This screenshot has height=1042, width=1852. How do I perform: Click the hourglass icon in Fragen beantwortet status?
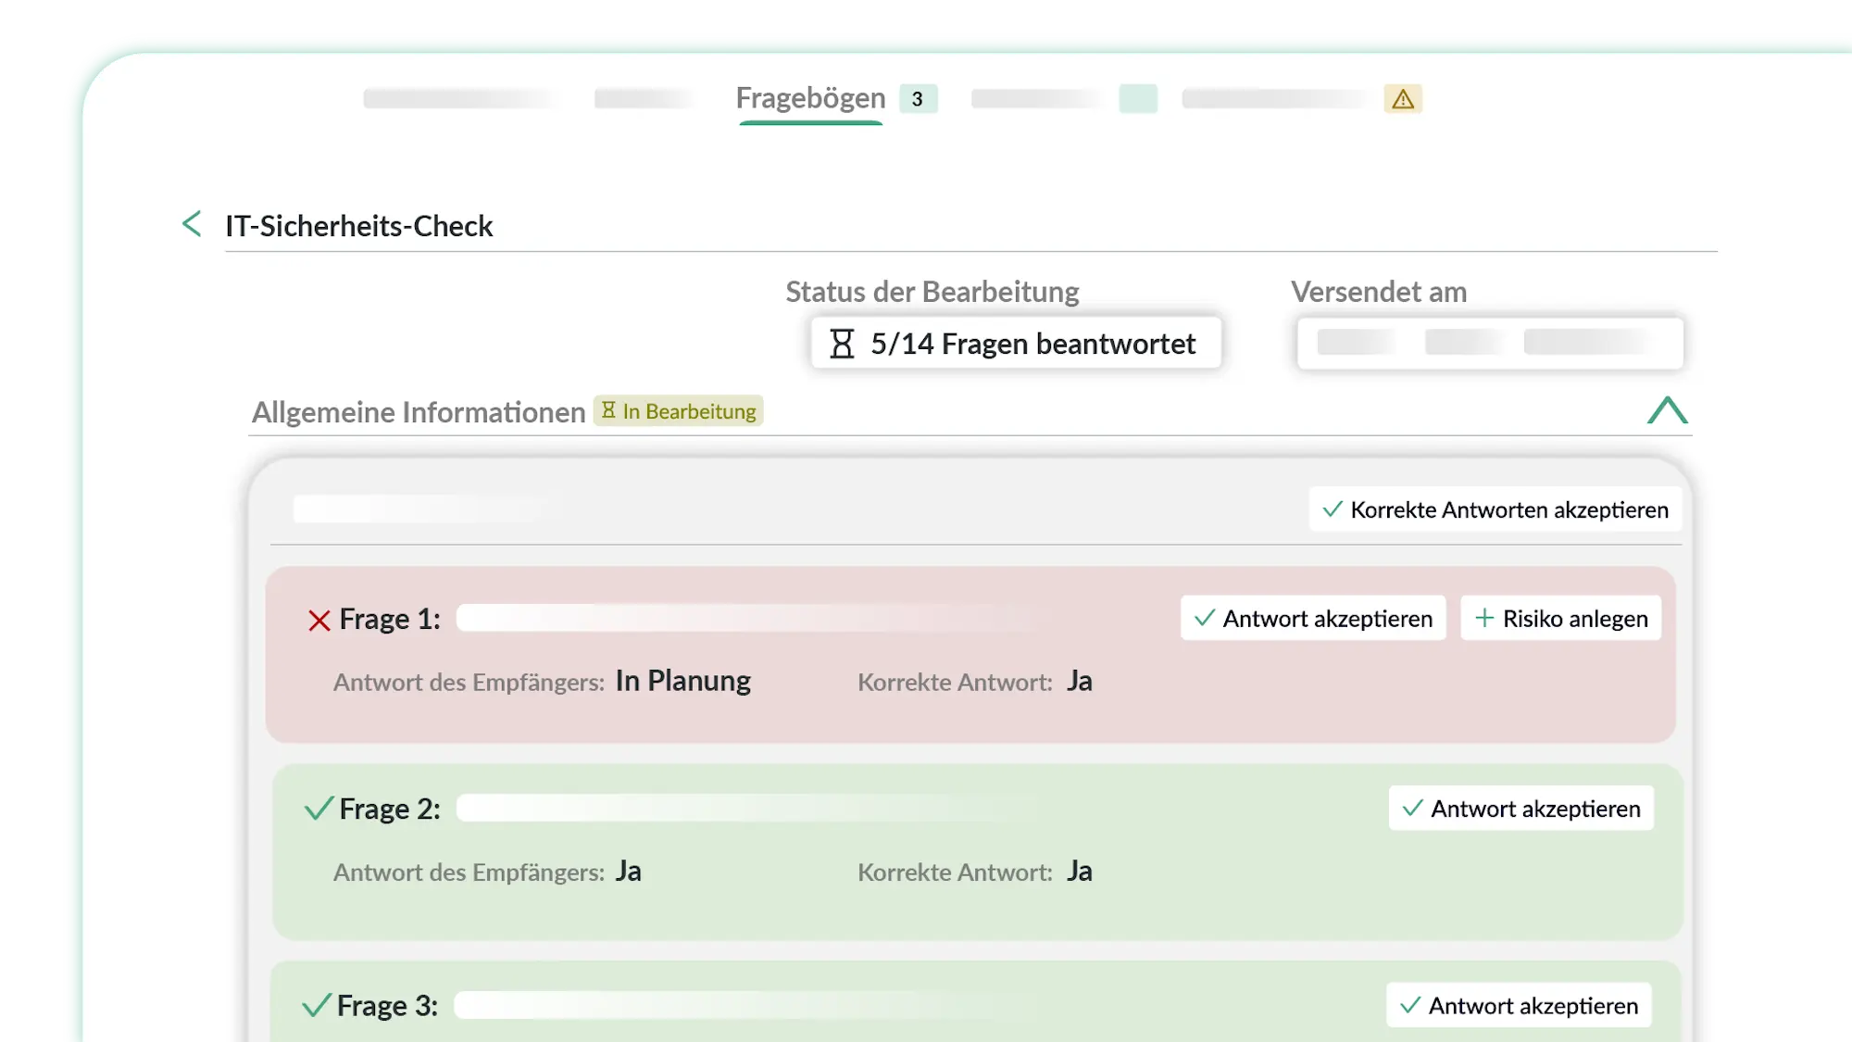842,344
